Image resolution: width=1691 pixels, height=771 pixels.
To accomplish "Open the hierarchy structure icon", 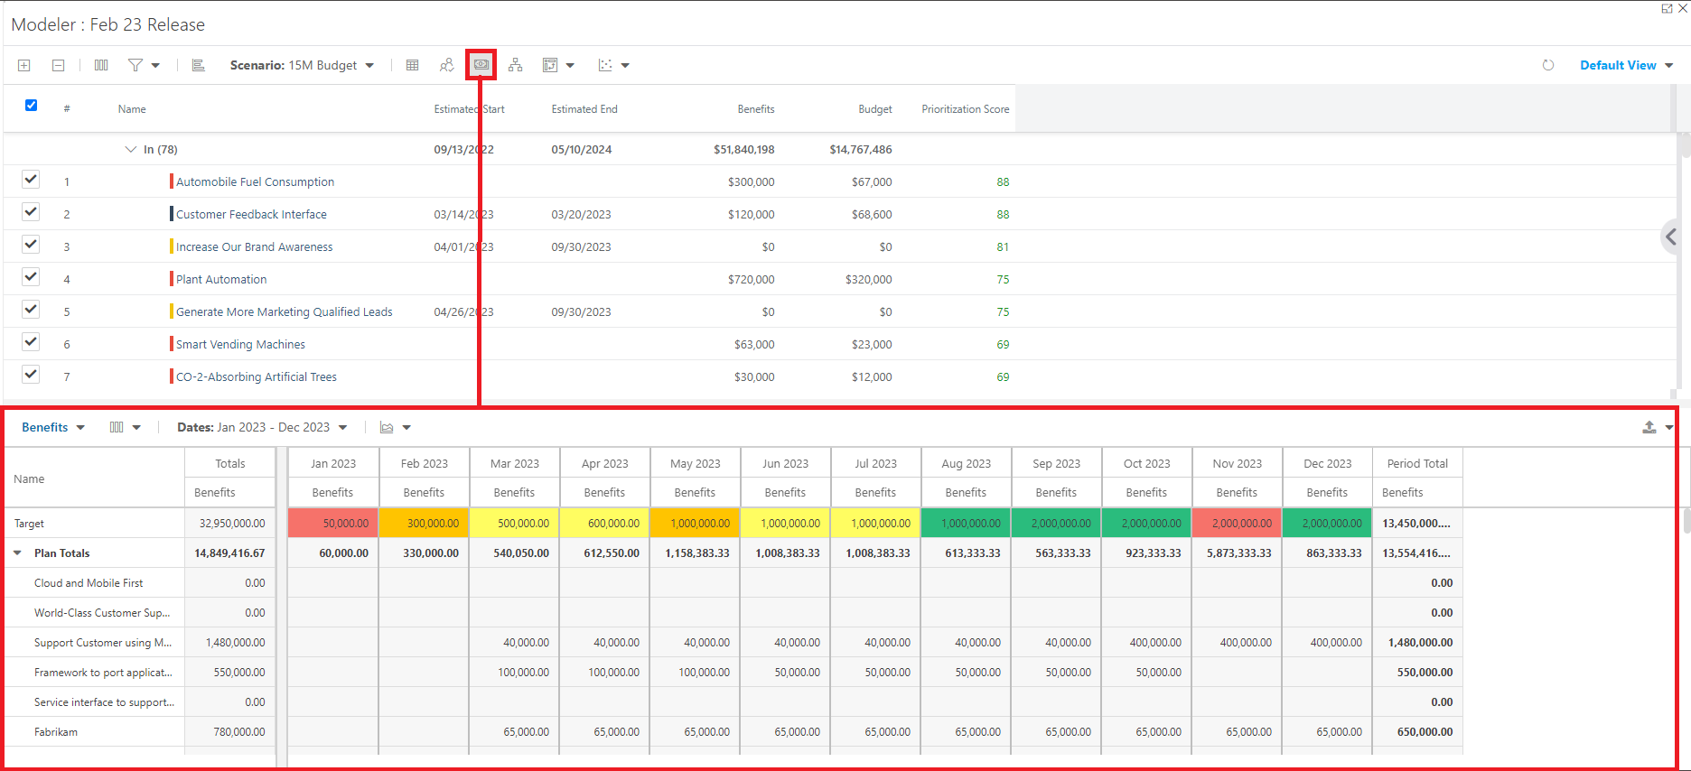I will (x=515, y=65).
